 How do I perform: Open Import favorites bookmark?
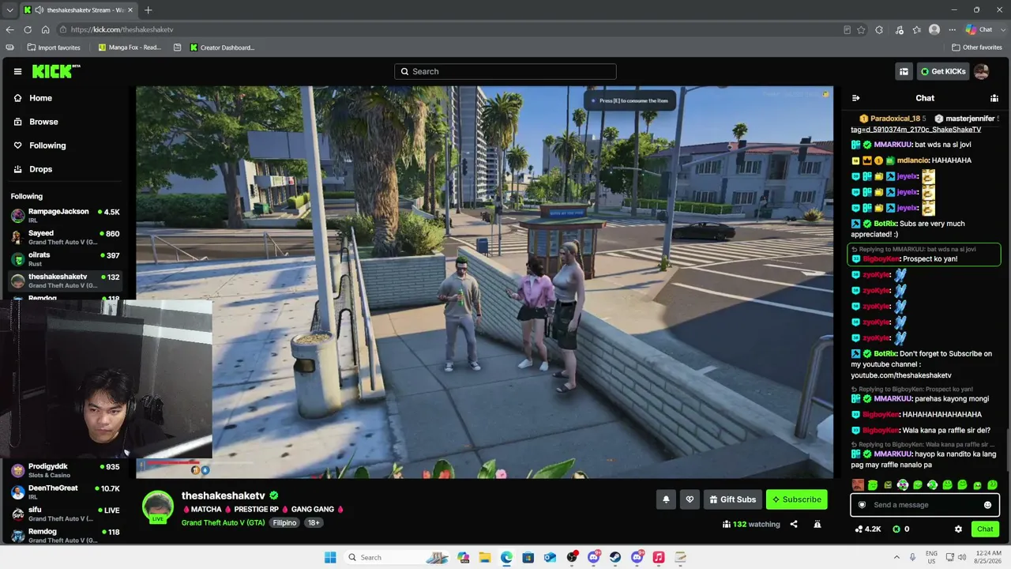[x=53, y=47]
